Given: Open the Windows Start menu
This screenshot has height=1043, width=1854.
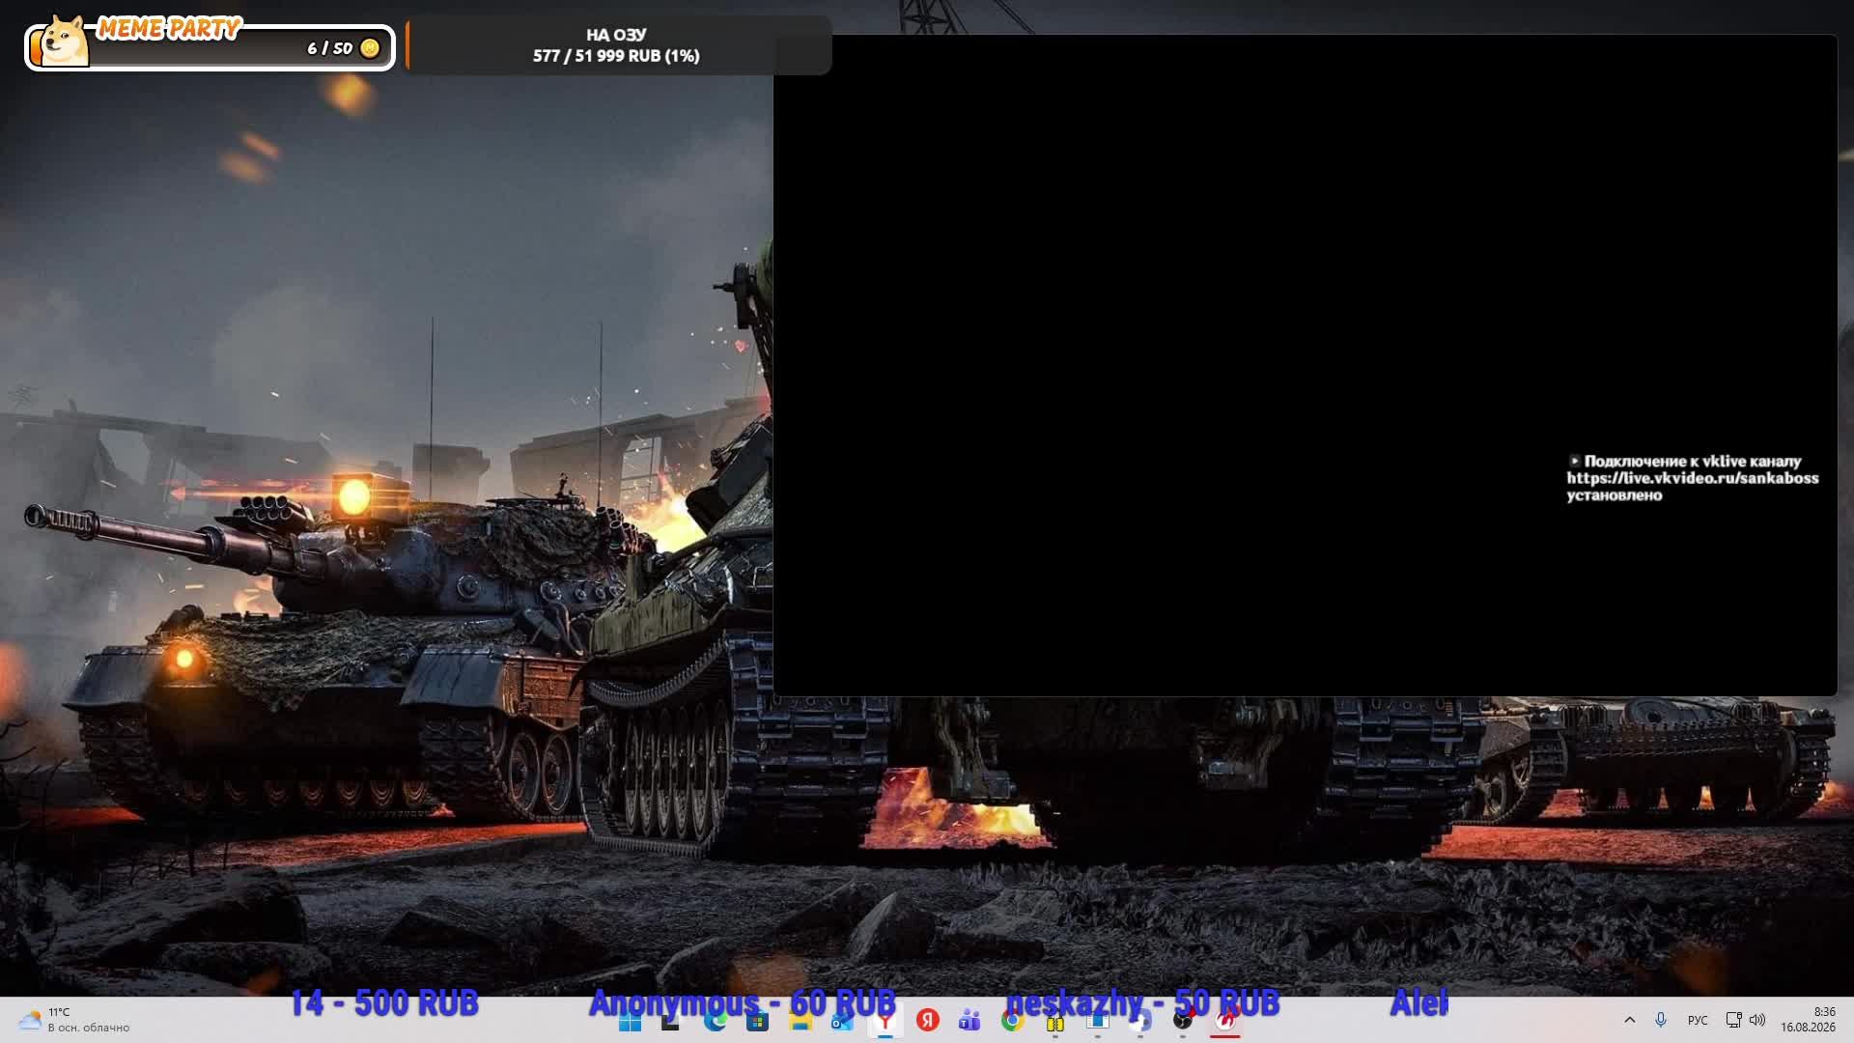Looking at the screenshot, I should coord(630,1021).
